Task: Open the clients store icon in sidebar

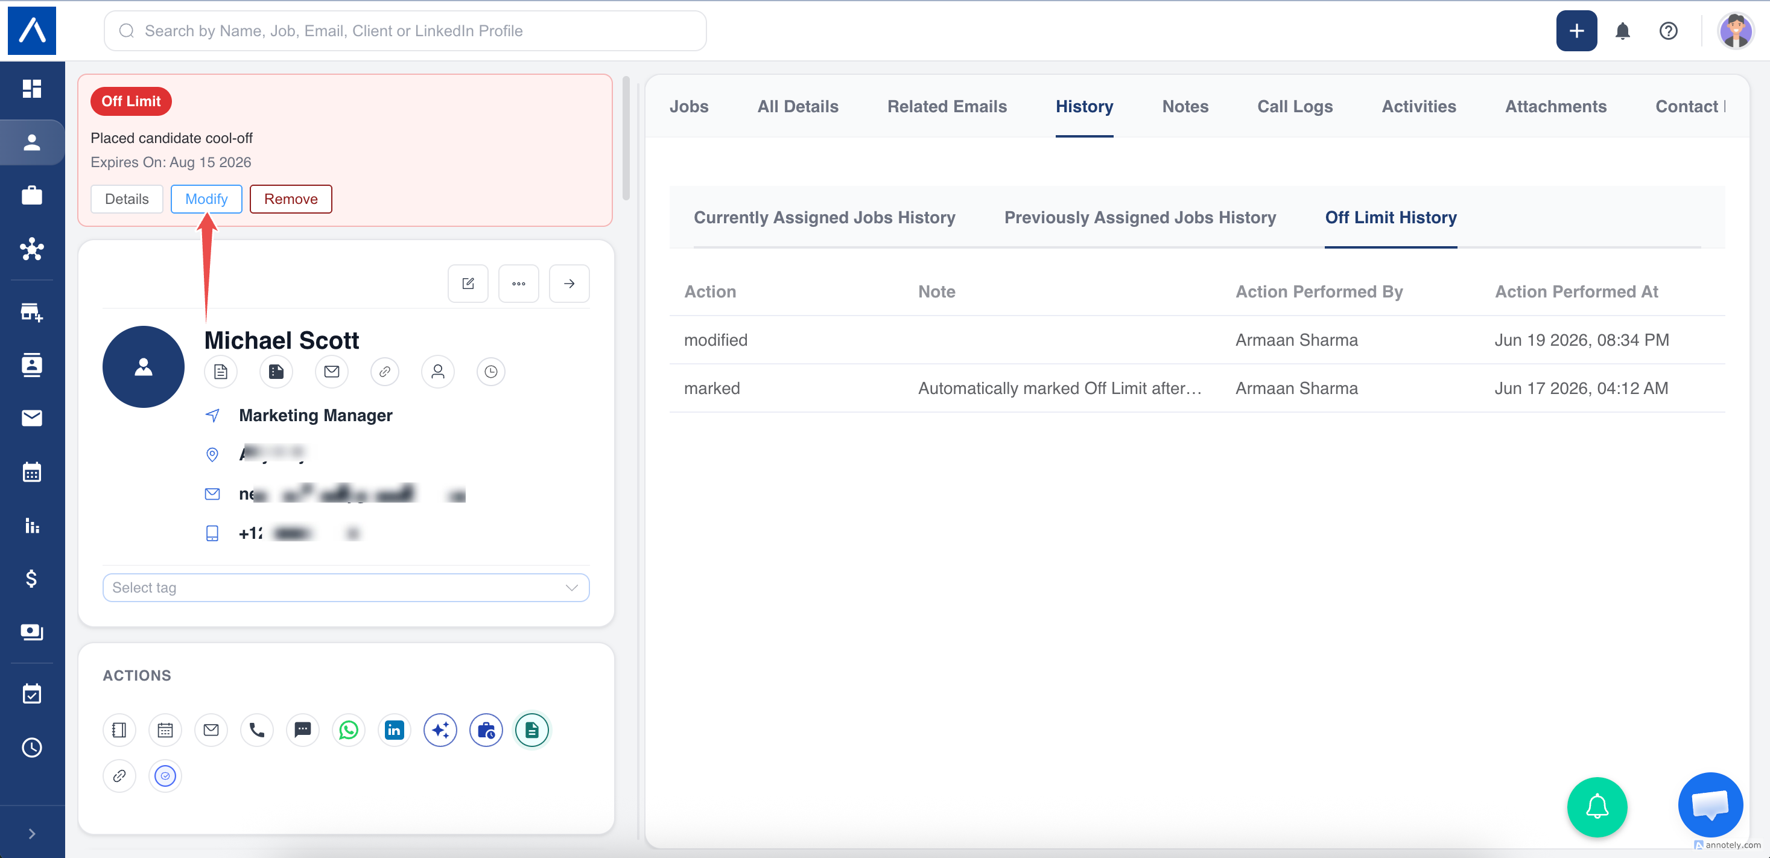Action: click(31, 312)
